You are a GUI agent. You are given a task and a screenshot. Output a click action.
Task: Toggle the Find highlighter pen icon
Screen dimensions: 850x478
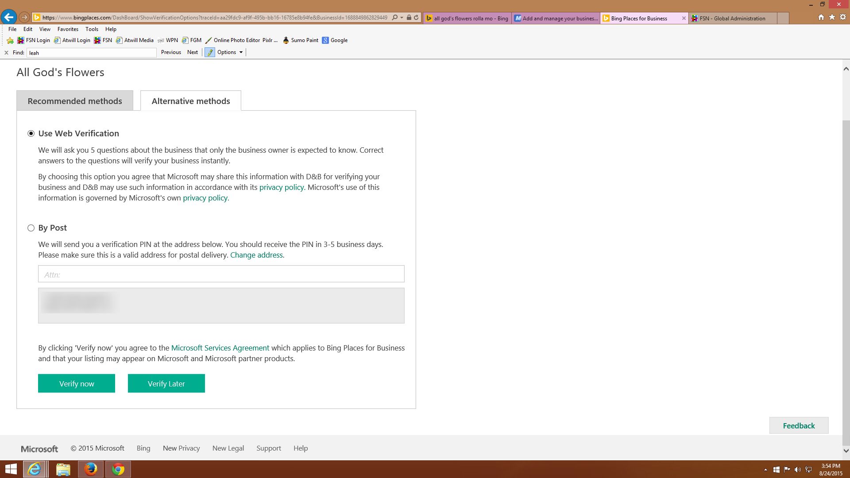click(210, 52)
